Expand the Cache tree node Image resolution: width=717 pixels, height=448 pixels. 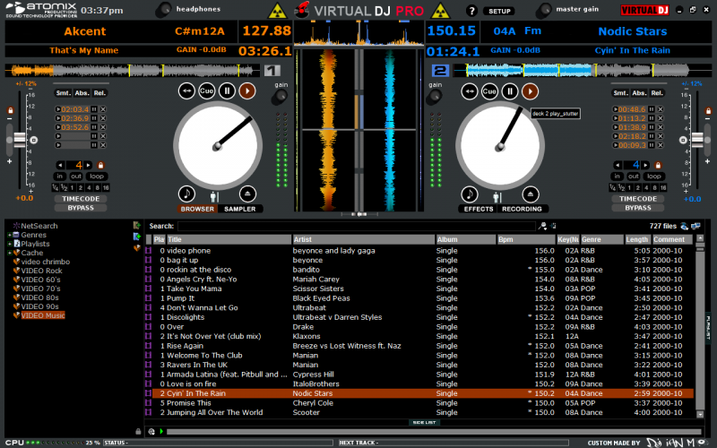point(9,253)
